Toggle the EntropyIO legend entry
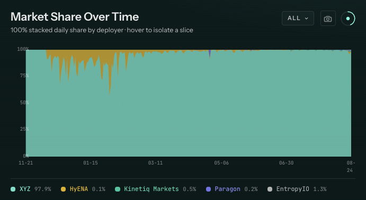The image size is (366, 200). click(x=297, y=189)
